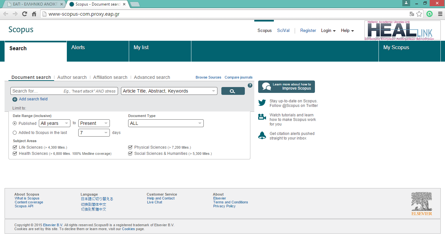Click the Compare journals link

tap(239, 78)
